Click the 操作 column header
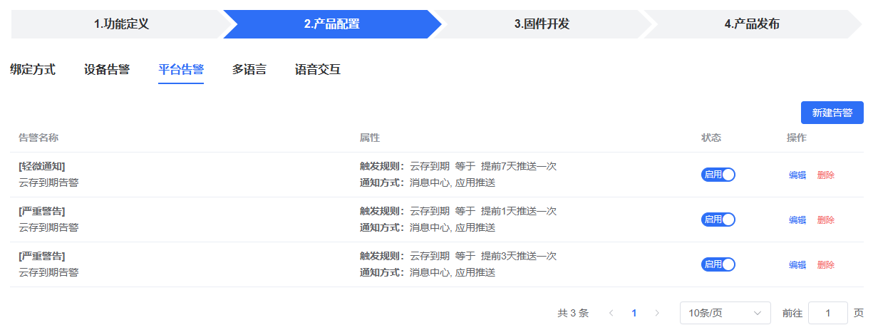The height and width of the screenshot is (330, 873). click(x=797, y=138)
